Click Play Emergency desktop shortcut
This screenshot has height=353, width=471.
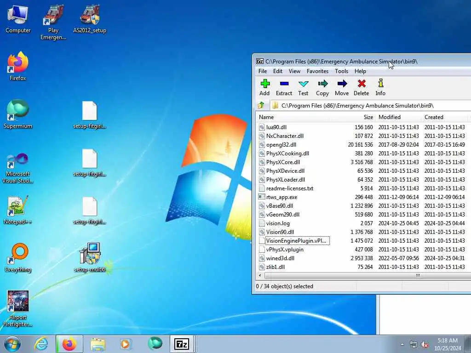[53, 23]
